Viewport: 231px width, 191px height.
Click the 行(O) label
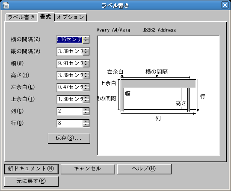click(x=17, y=123)
